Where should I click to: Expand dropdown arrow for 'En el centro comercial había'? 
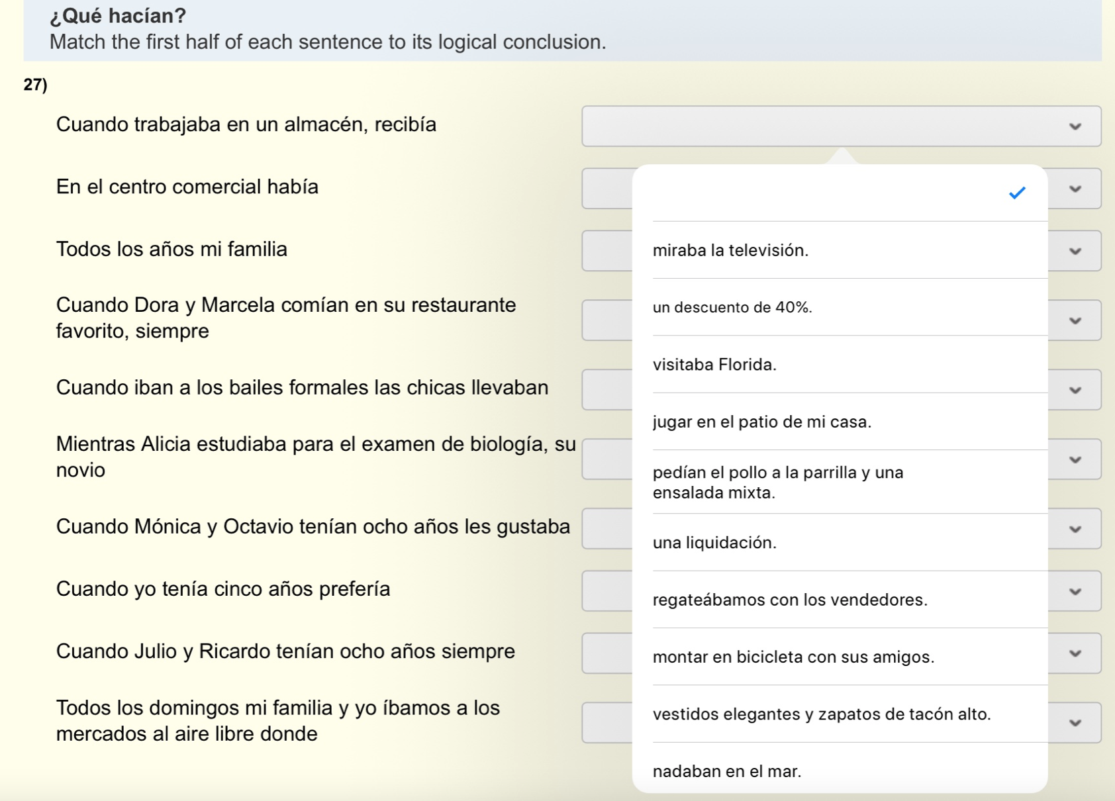pos(1075,189)
